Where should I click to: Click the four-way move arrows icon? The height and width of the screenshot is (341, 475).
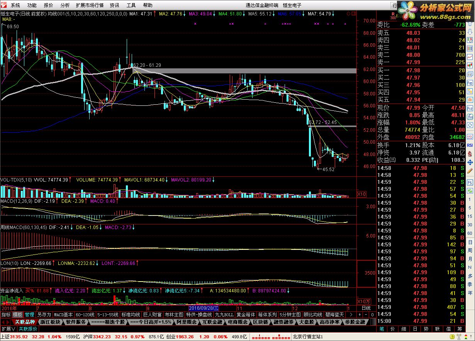click(470, 163)
